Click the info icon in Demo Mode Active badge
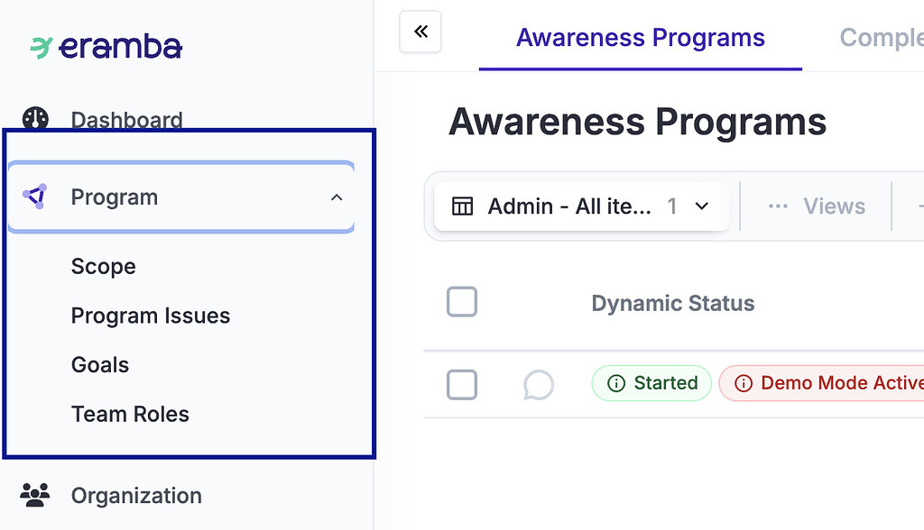This screenshot has width=924, height=530. pyautogui.click(x=744, y=383)
